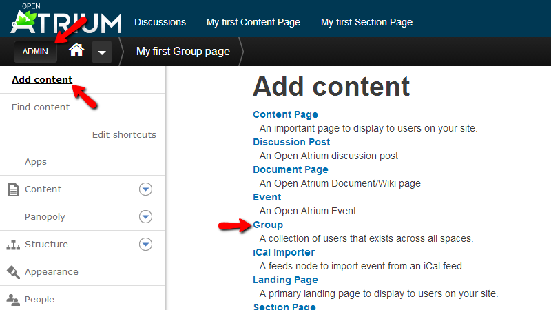Click the Discussion Post link
Image resolution: width=551 pixels, height=310 pixels.
point(291,142)
